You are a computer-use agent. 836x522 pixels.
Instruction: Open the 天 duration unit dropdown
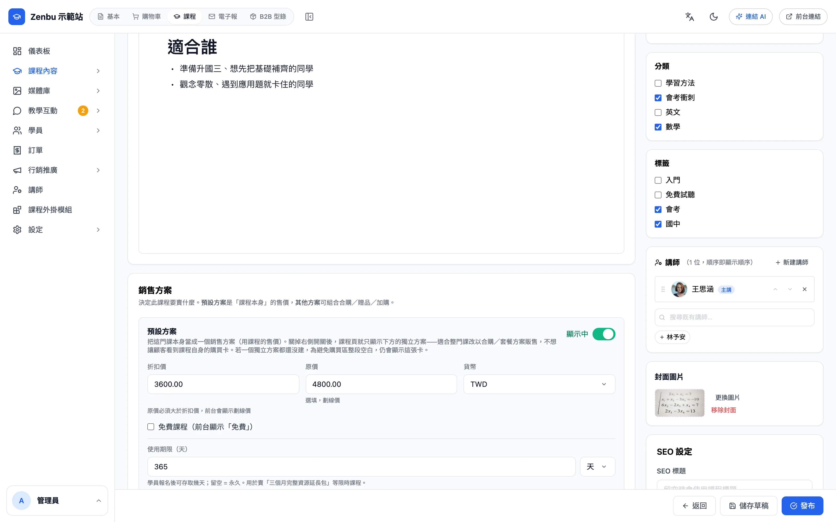coord(597,467)
